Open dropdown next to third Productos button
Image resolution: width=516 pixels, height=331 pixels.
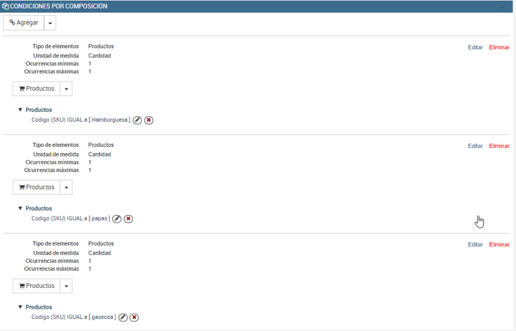pyautogui.click(x=66, y=286)
